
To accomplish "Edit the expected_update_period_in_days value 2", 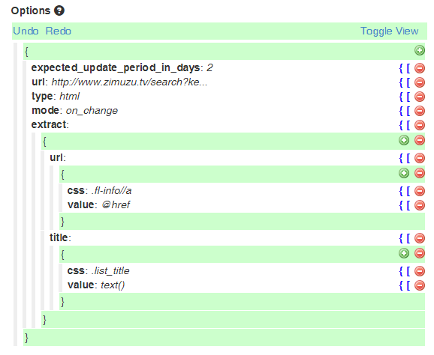I will [209, 68].
